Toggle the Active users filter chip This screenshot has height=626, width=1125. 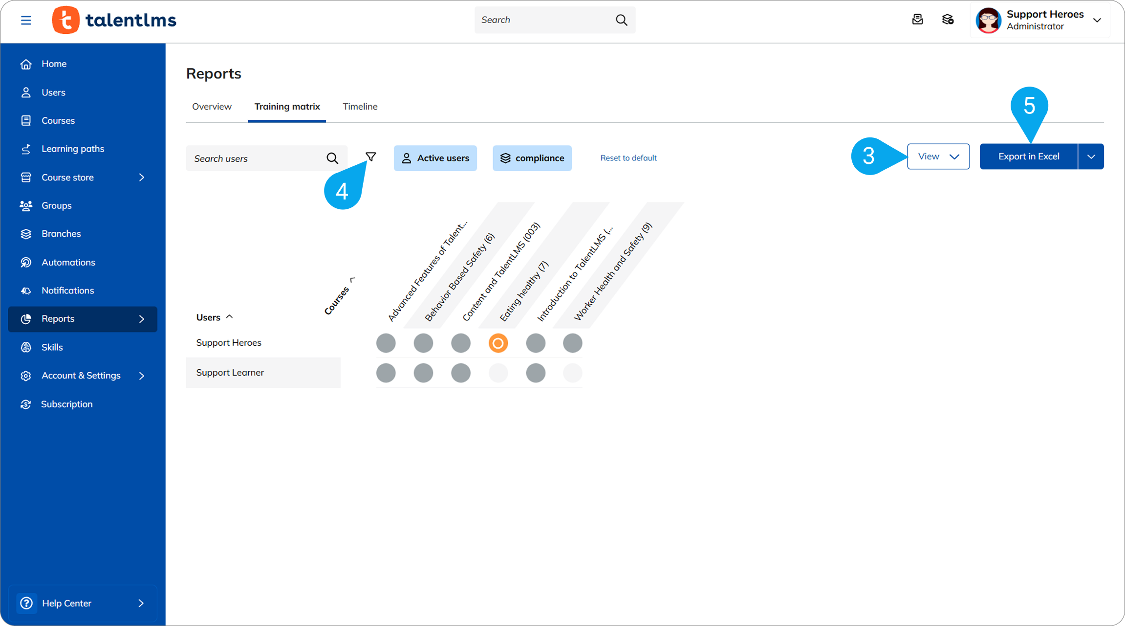[435, 158]
